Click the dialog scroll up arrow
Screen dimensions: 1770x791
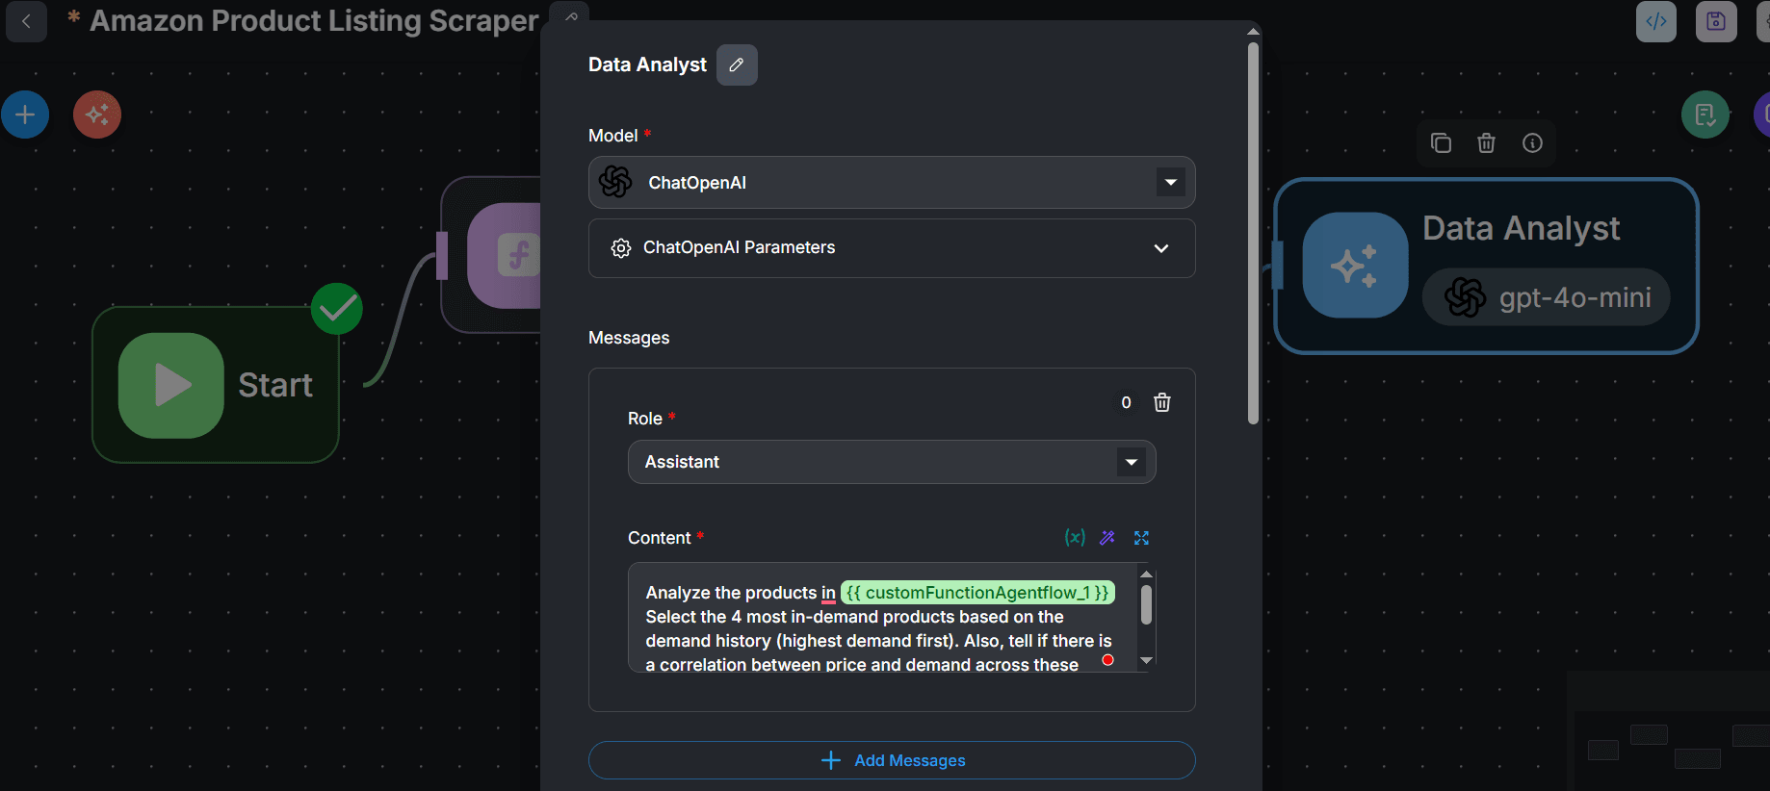(1253, 32)
